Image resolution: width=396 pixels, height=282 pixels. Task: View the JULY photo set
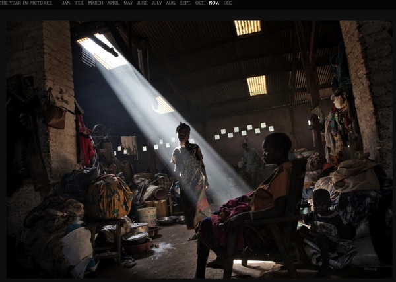click(x=157, y=3)
